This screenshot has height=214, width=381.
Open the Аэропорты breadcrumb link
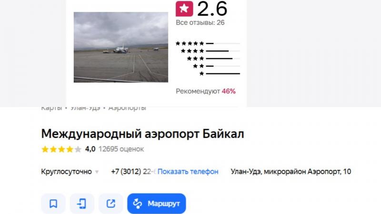point(127,108)
